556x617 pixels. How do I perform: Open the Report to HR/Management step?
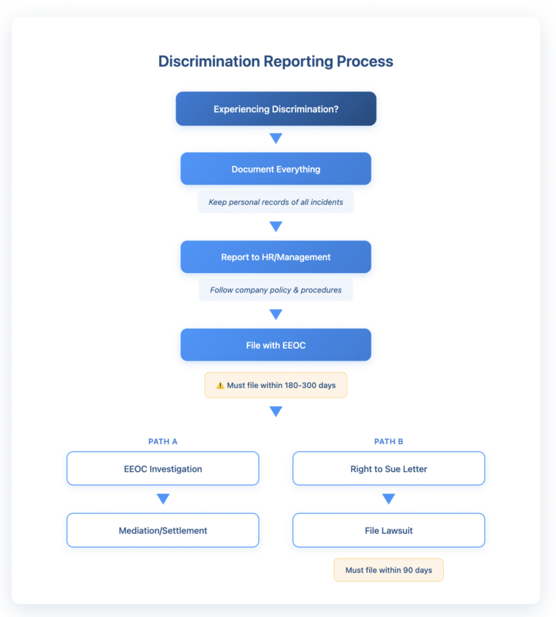pos(276,257)
